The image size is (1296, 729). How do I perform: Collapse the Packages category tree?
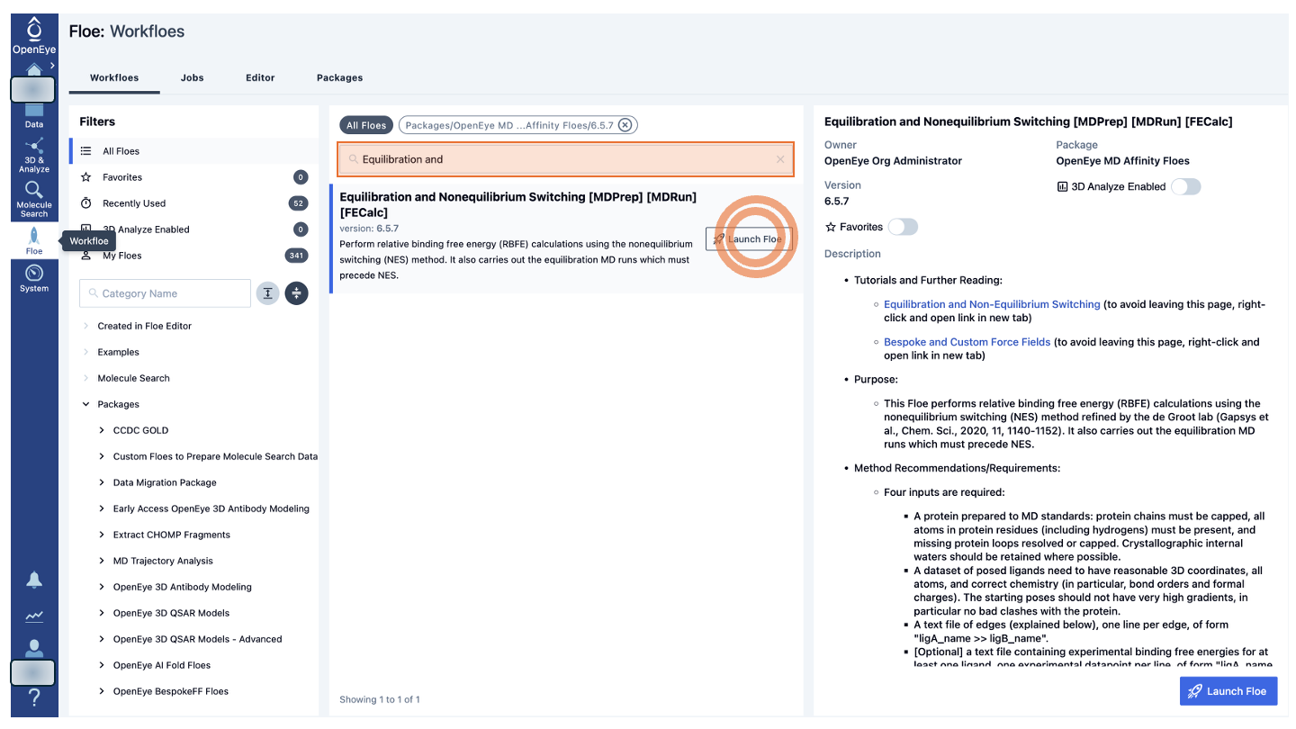click(x=86, y=404)
